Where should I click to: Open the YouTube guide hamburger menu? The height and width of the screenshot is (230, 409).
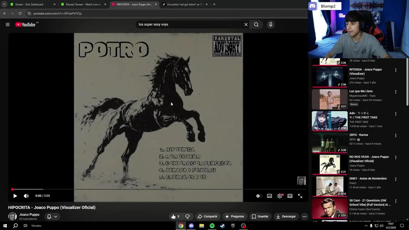point(8,25)
